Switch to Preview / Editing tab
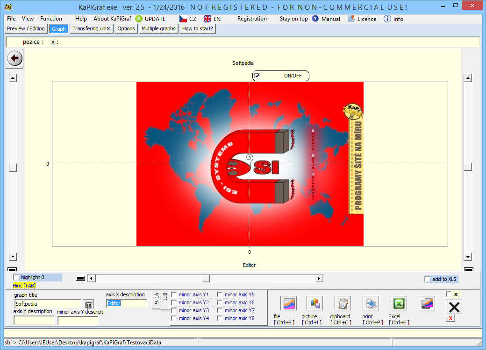Image resolution: width=486 pixels, height=350 pixels. point(26,28)
